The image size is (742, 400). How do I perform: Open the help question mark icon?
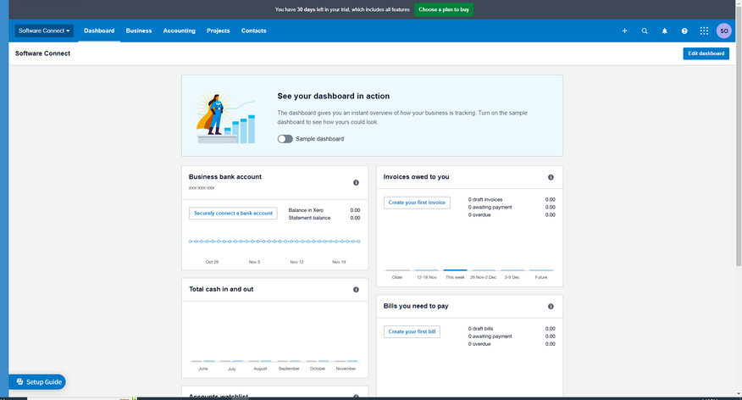[x=684, y=31]
